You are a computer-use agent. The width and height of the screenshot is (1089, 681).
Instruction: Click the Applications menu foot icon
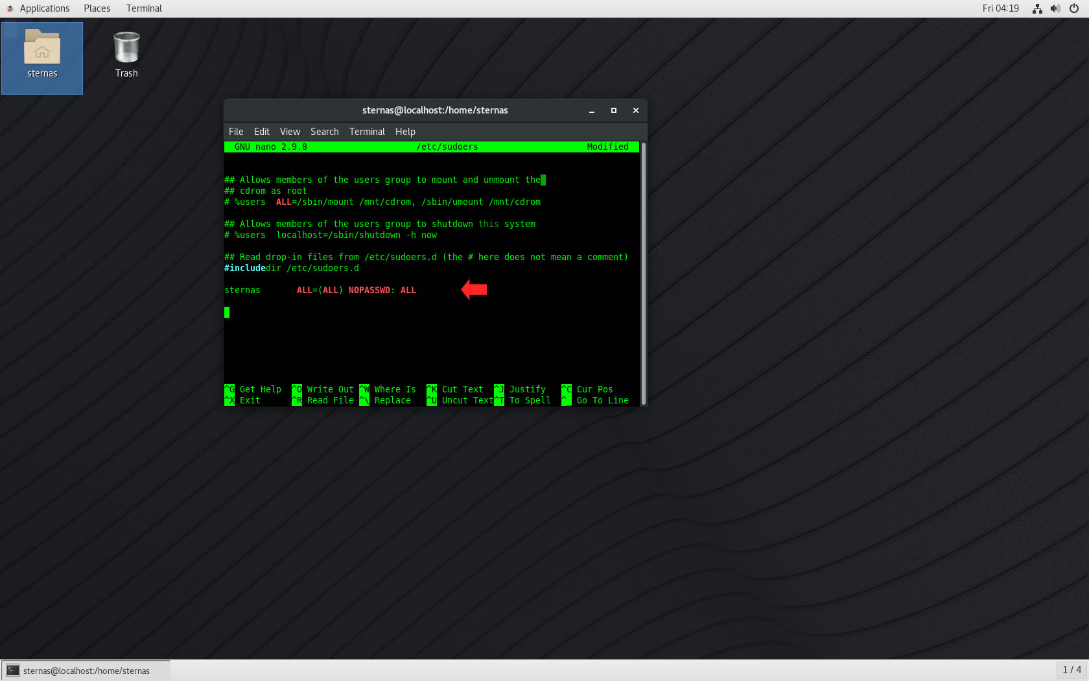pos(10,8)
